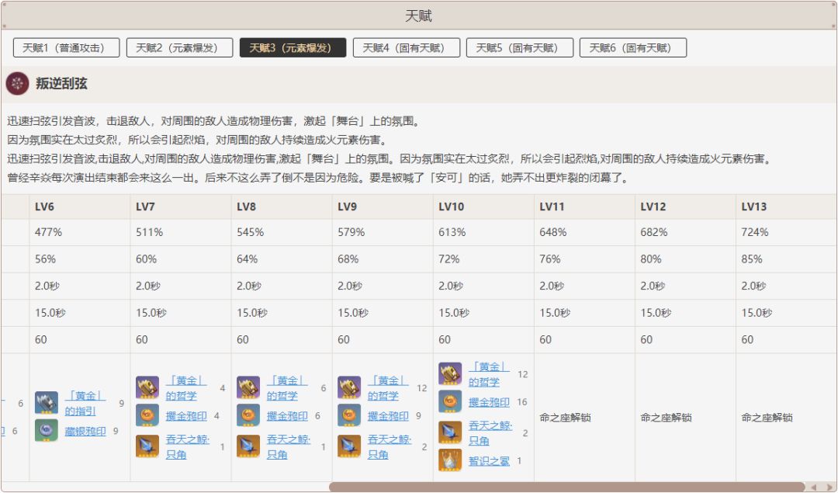Open the 攫金鸦印 link in LV8
Image resolution: width=838 pixels, height=493 pixels.
[288, 416]
